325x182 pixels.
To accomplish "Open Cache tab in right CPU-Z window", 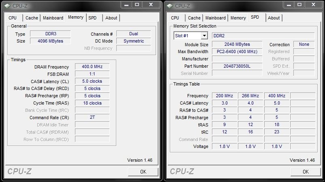I will click(194, 18).
